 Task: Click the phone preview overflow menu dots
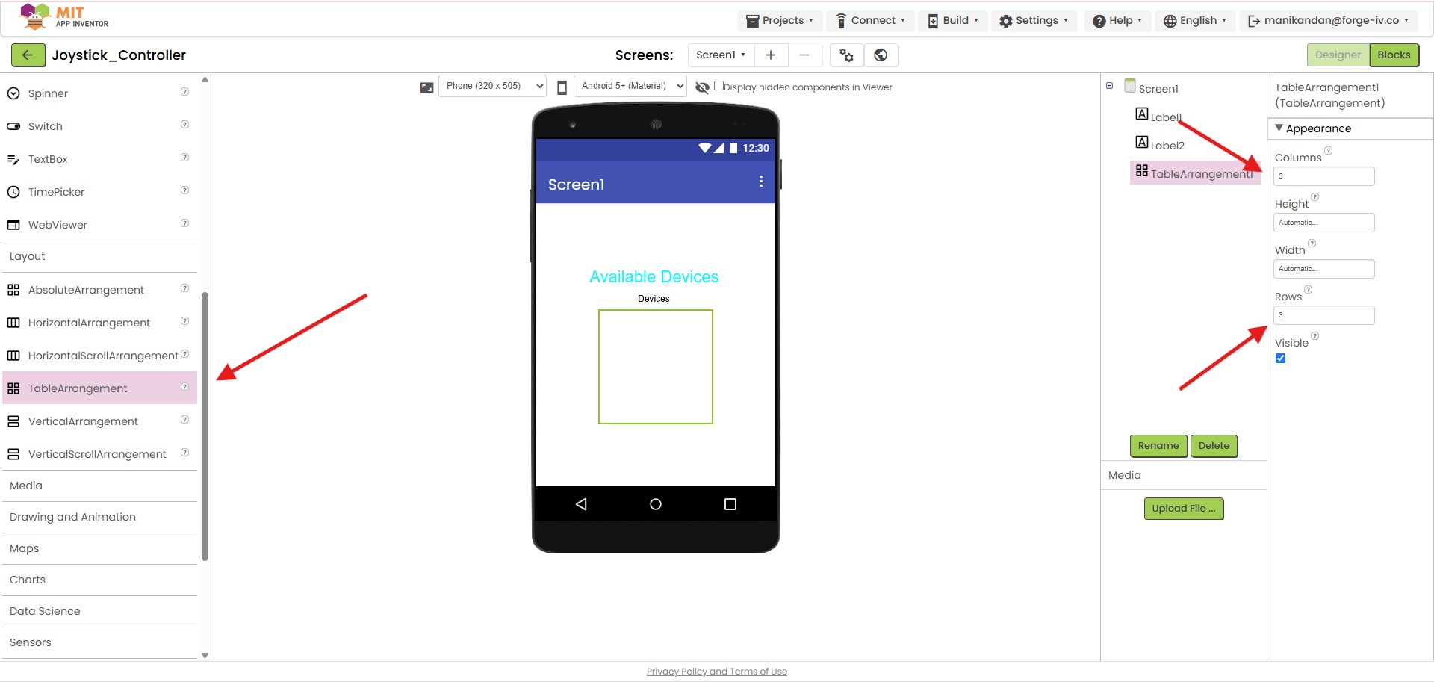[760, 182]
